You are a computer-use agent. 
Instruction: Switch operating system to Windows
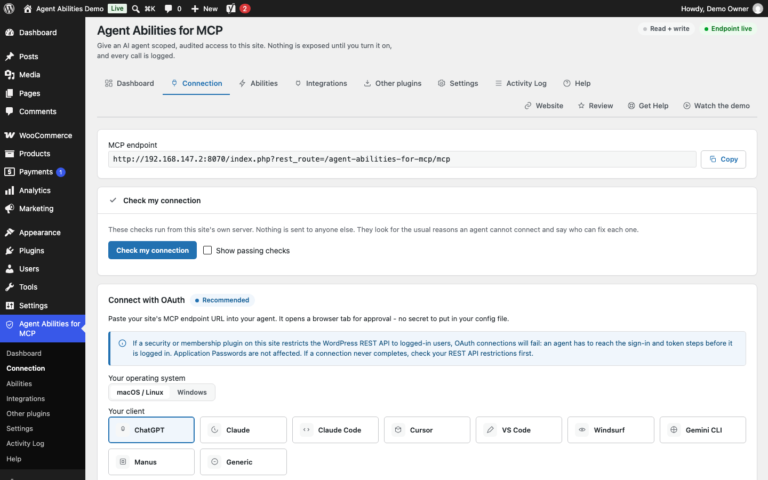point(192,393)
